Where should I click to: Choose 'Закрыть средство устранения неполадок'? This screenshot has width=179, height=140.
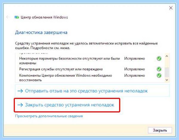coord(67,105)
